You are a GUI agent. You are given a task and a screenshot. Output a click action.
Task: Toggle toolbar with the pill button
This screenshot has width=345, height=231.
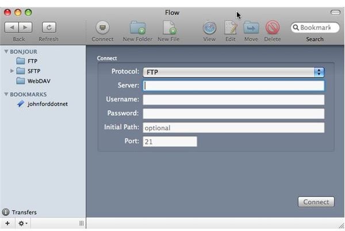coord(335,12)
